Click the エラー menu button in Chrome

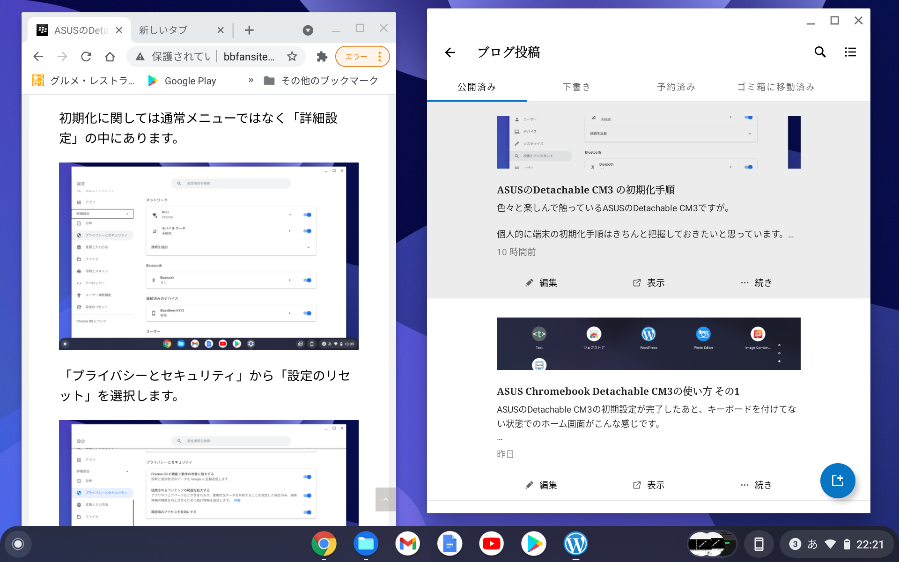coord(362,57)
